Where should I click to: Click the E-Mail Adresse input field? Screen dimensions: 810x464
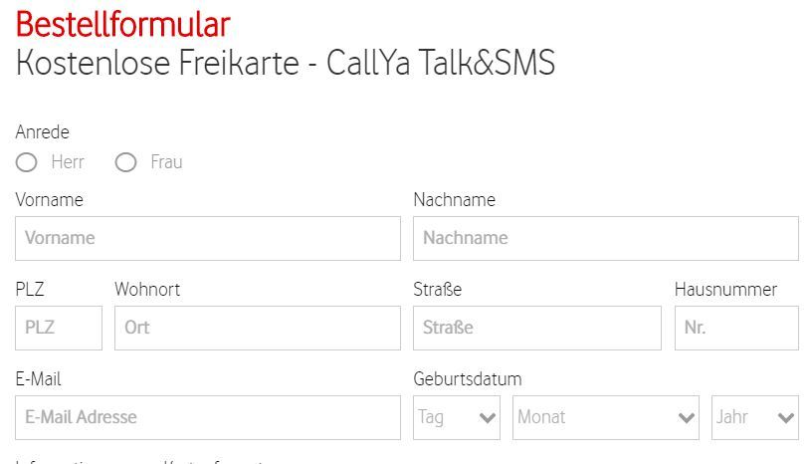pyautogui.click(x=208, y=417)
